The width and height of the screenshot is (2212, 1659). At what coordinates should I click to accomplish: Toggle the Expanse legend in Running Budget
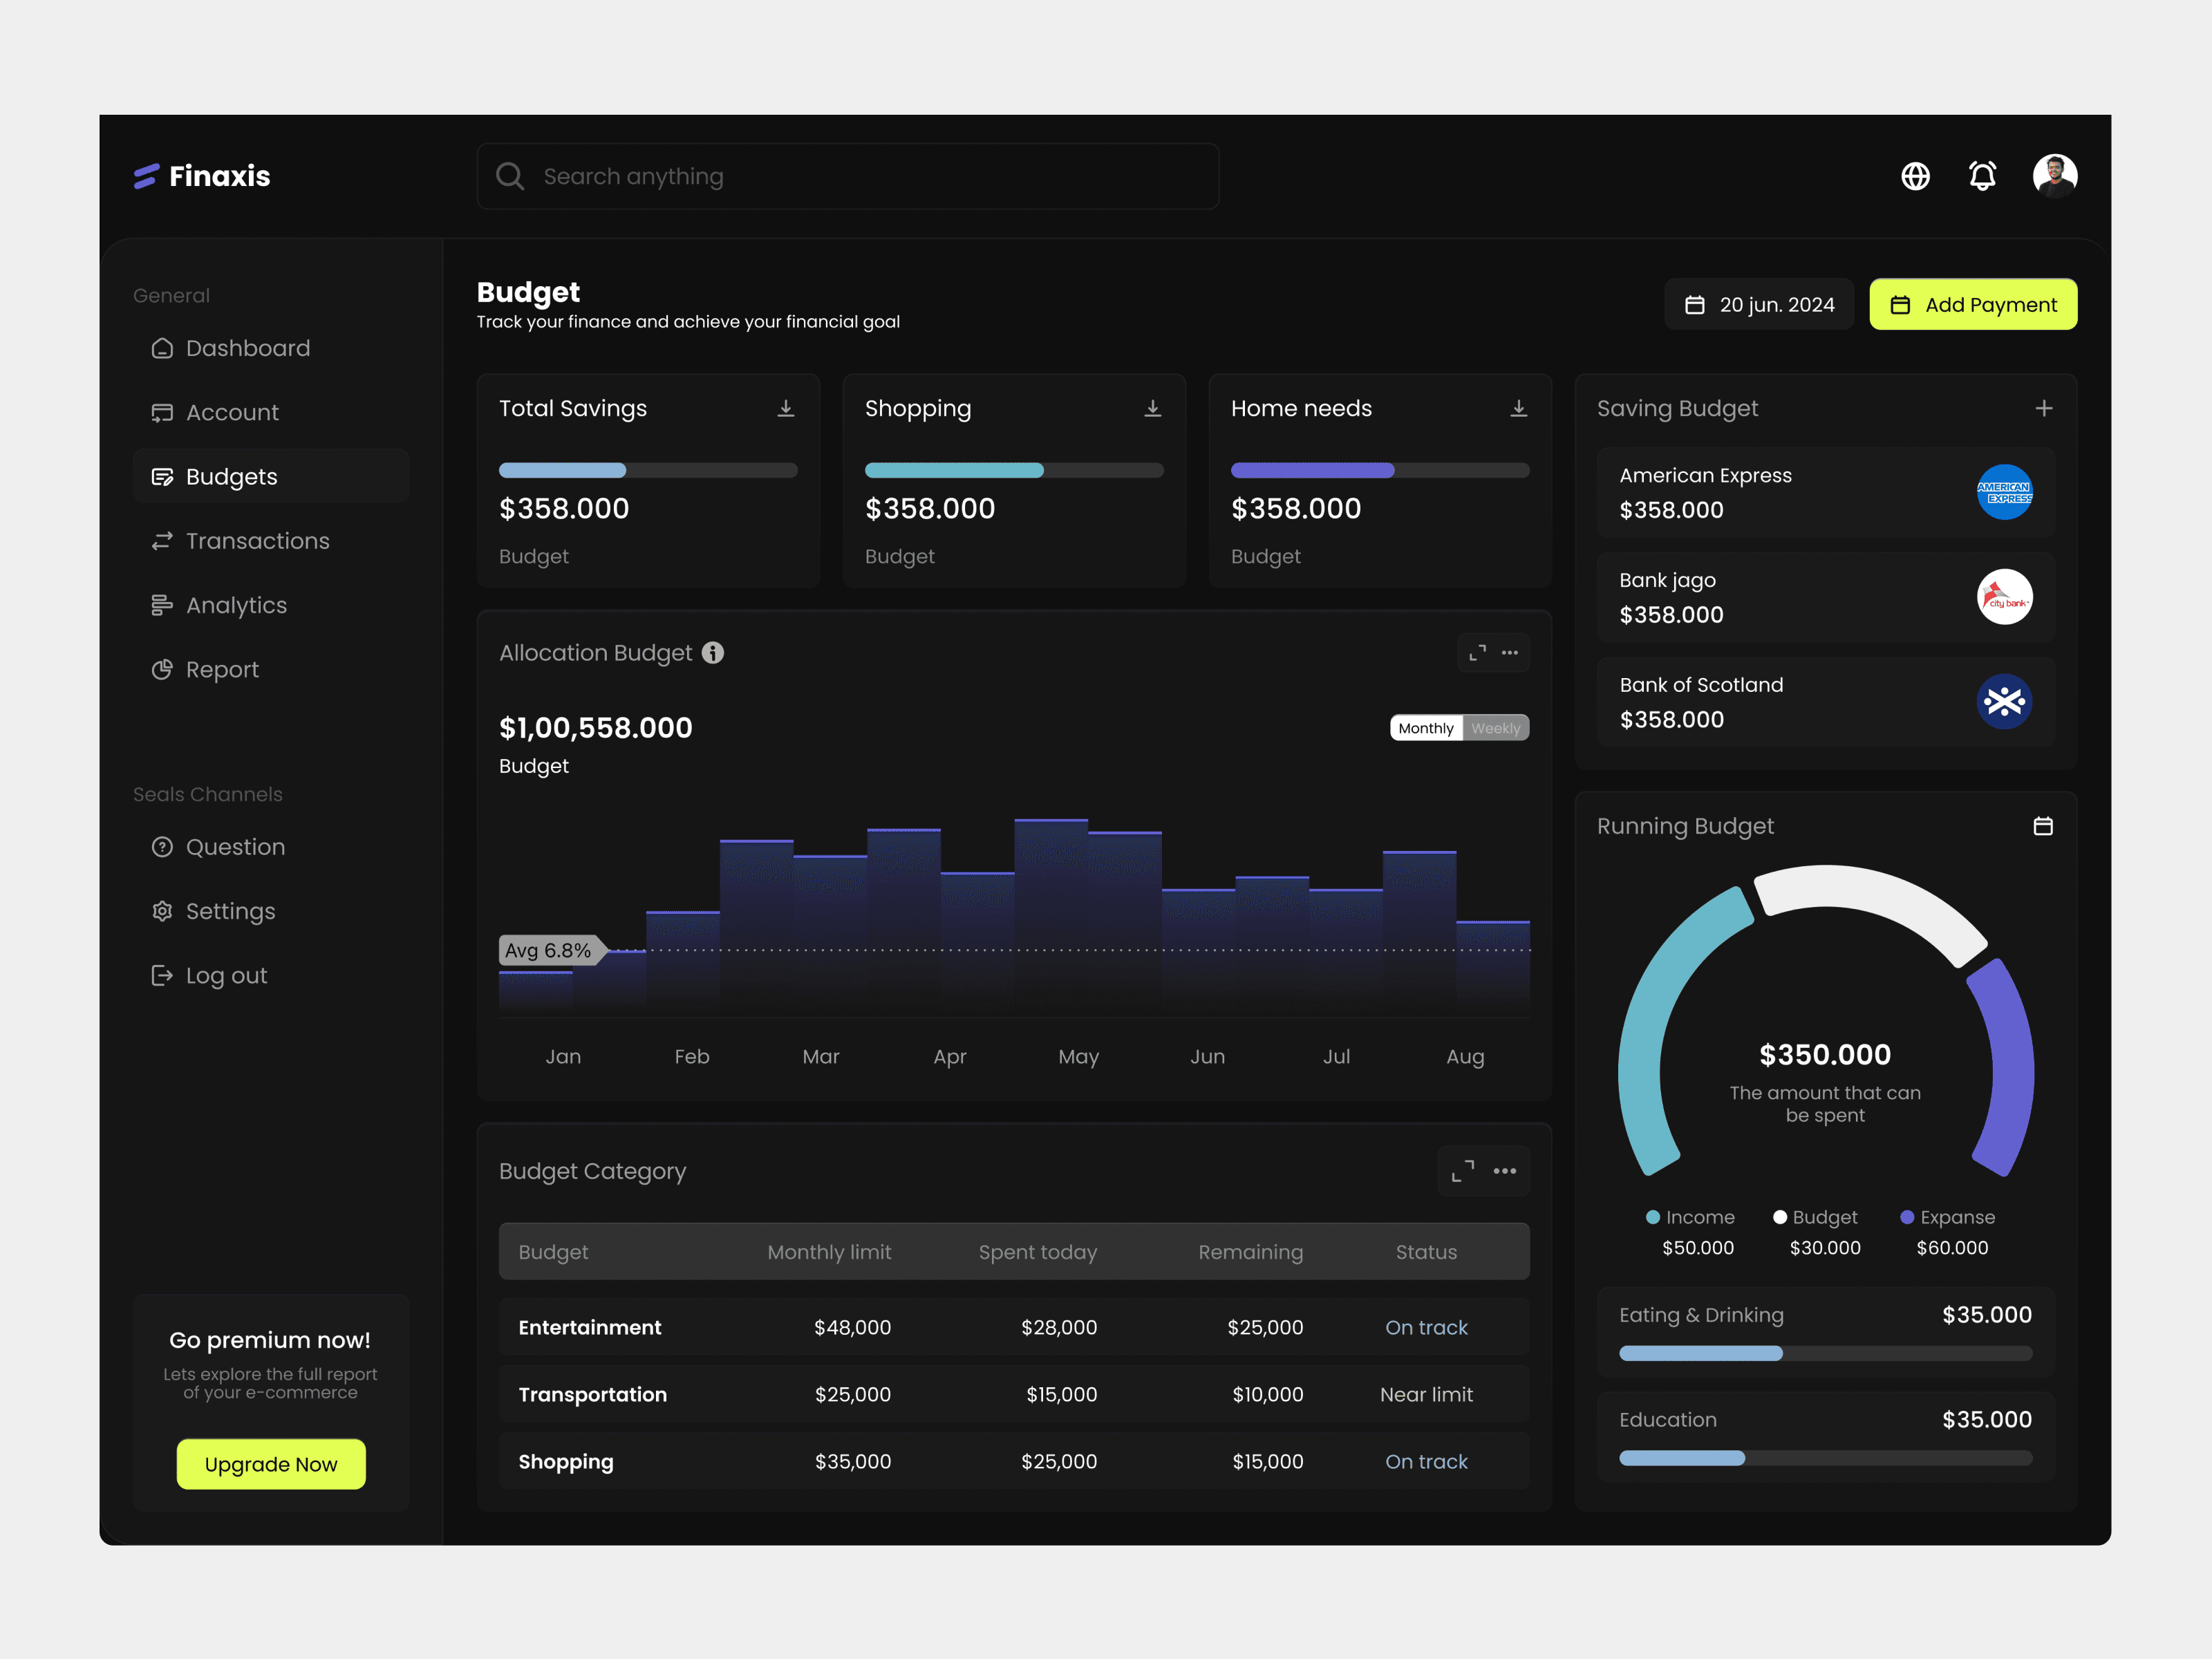[x=1947, y=1217]
